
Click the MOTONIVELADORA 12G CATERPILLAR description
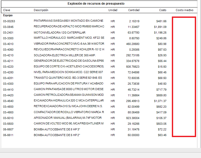[x=59, y=33]
